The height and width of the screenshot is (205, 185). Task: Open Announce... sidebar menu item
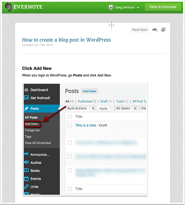coord(40,155)
